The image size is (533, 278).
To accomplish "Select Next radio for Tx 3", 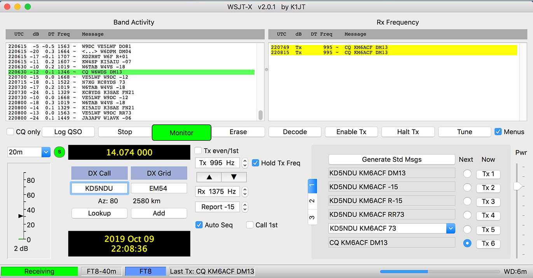I will coord(467,202).
